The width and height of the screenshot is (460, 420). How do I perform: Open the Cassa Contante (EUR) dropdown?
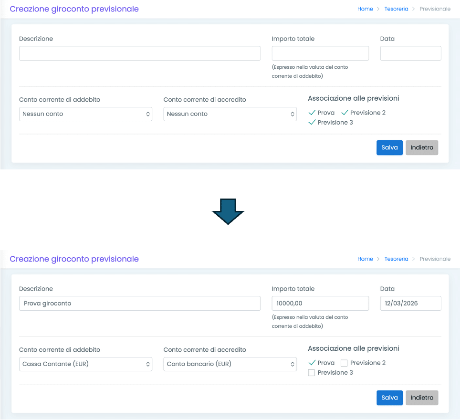coord(85,364)
